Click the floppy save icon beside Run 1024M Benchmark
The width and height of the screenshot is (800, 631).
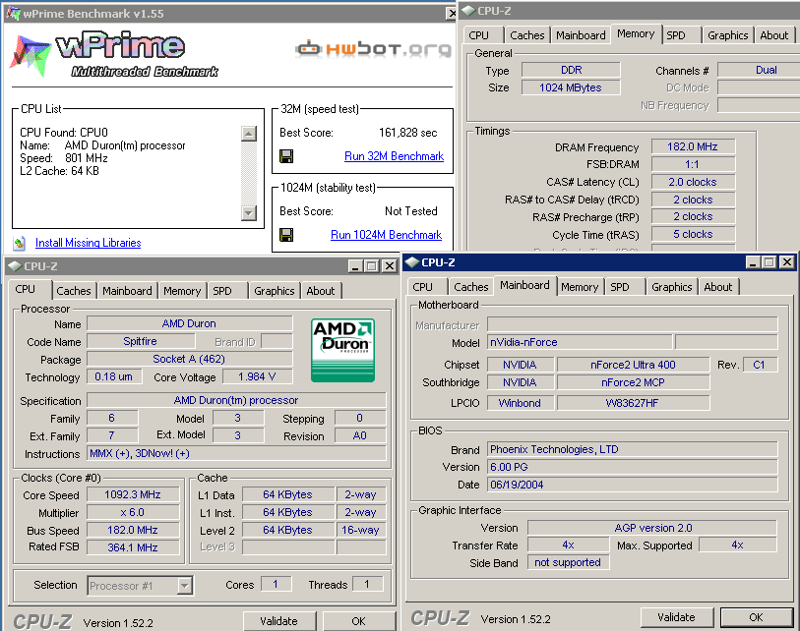click(x=286, y=235)
